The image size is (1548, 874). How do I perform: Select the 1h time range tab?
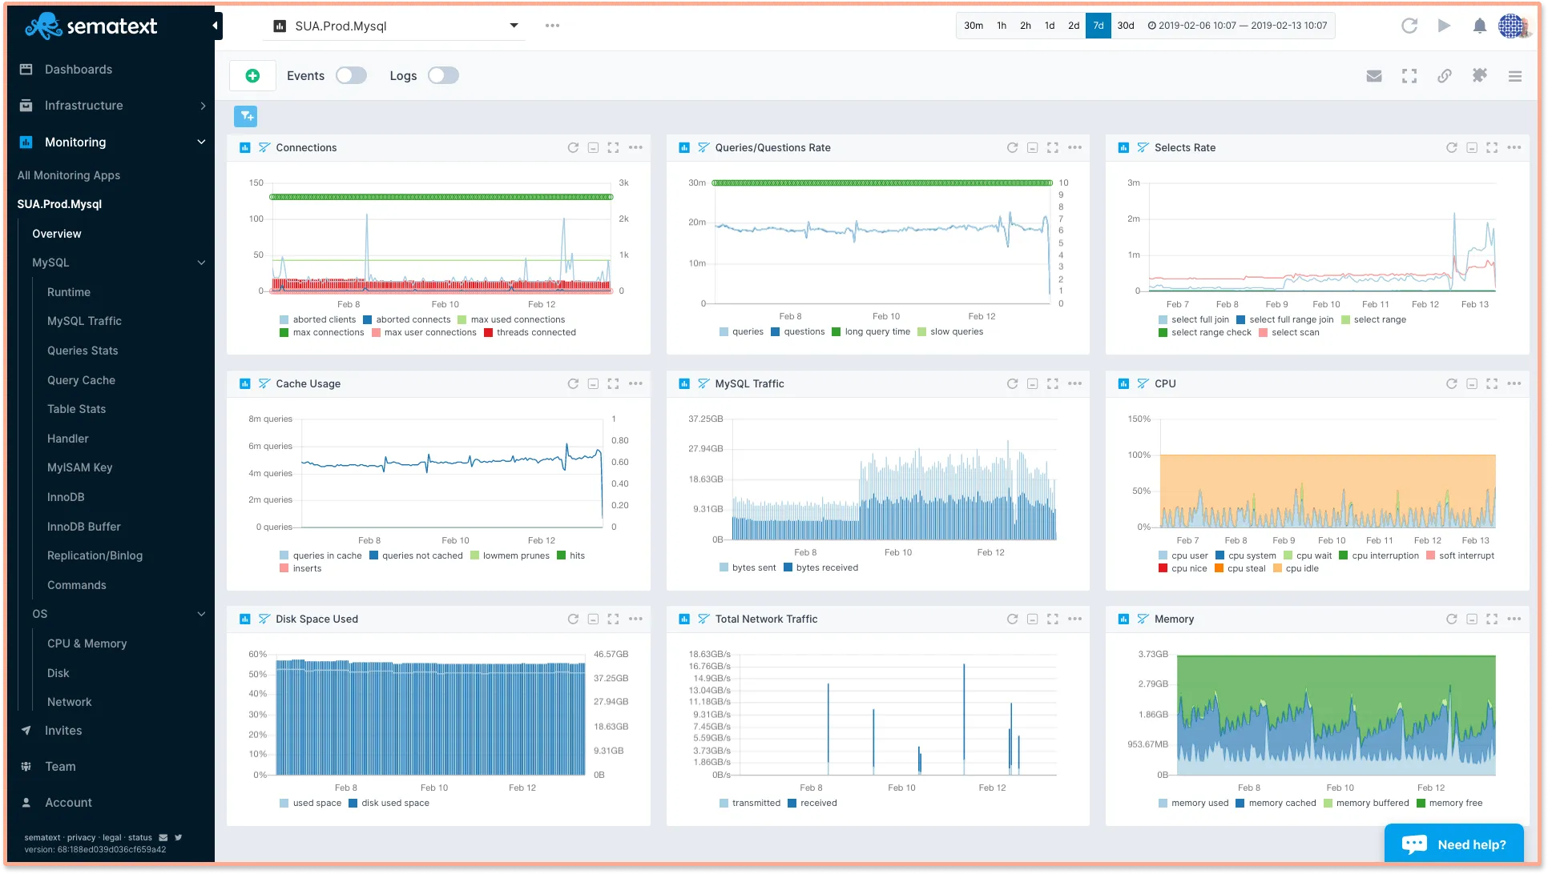[x=1001, y=26]
